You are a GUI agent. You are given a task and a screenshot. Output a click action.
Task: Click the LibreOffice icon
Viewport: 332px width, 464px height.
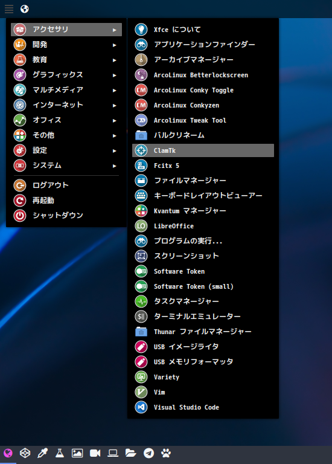point(141,226)
